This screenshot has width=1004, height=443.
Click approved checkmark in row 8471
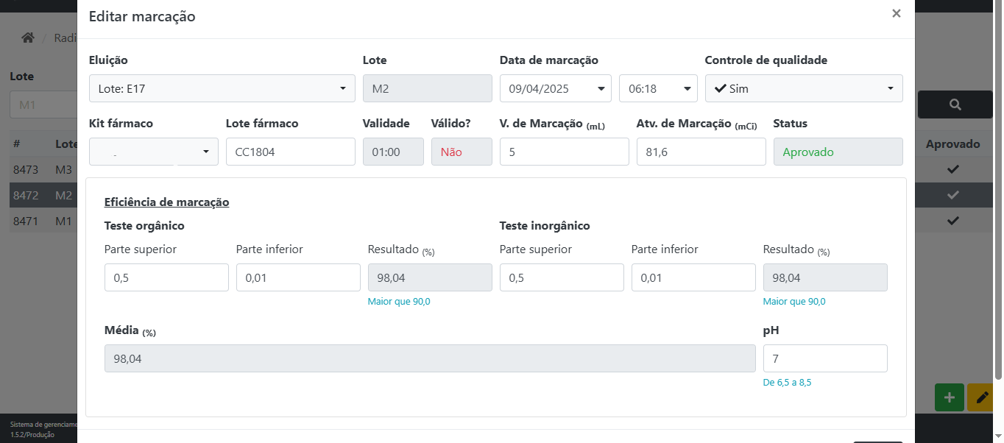coord(953,220)
